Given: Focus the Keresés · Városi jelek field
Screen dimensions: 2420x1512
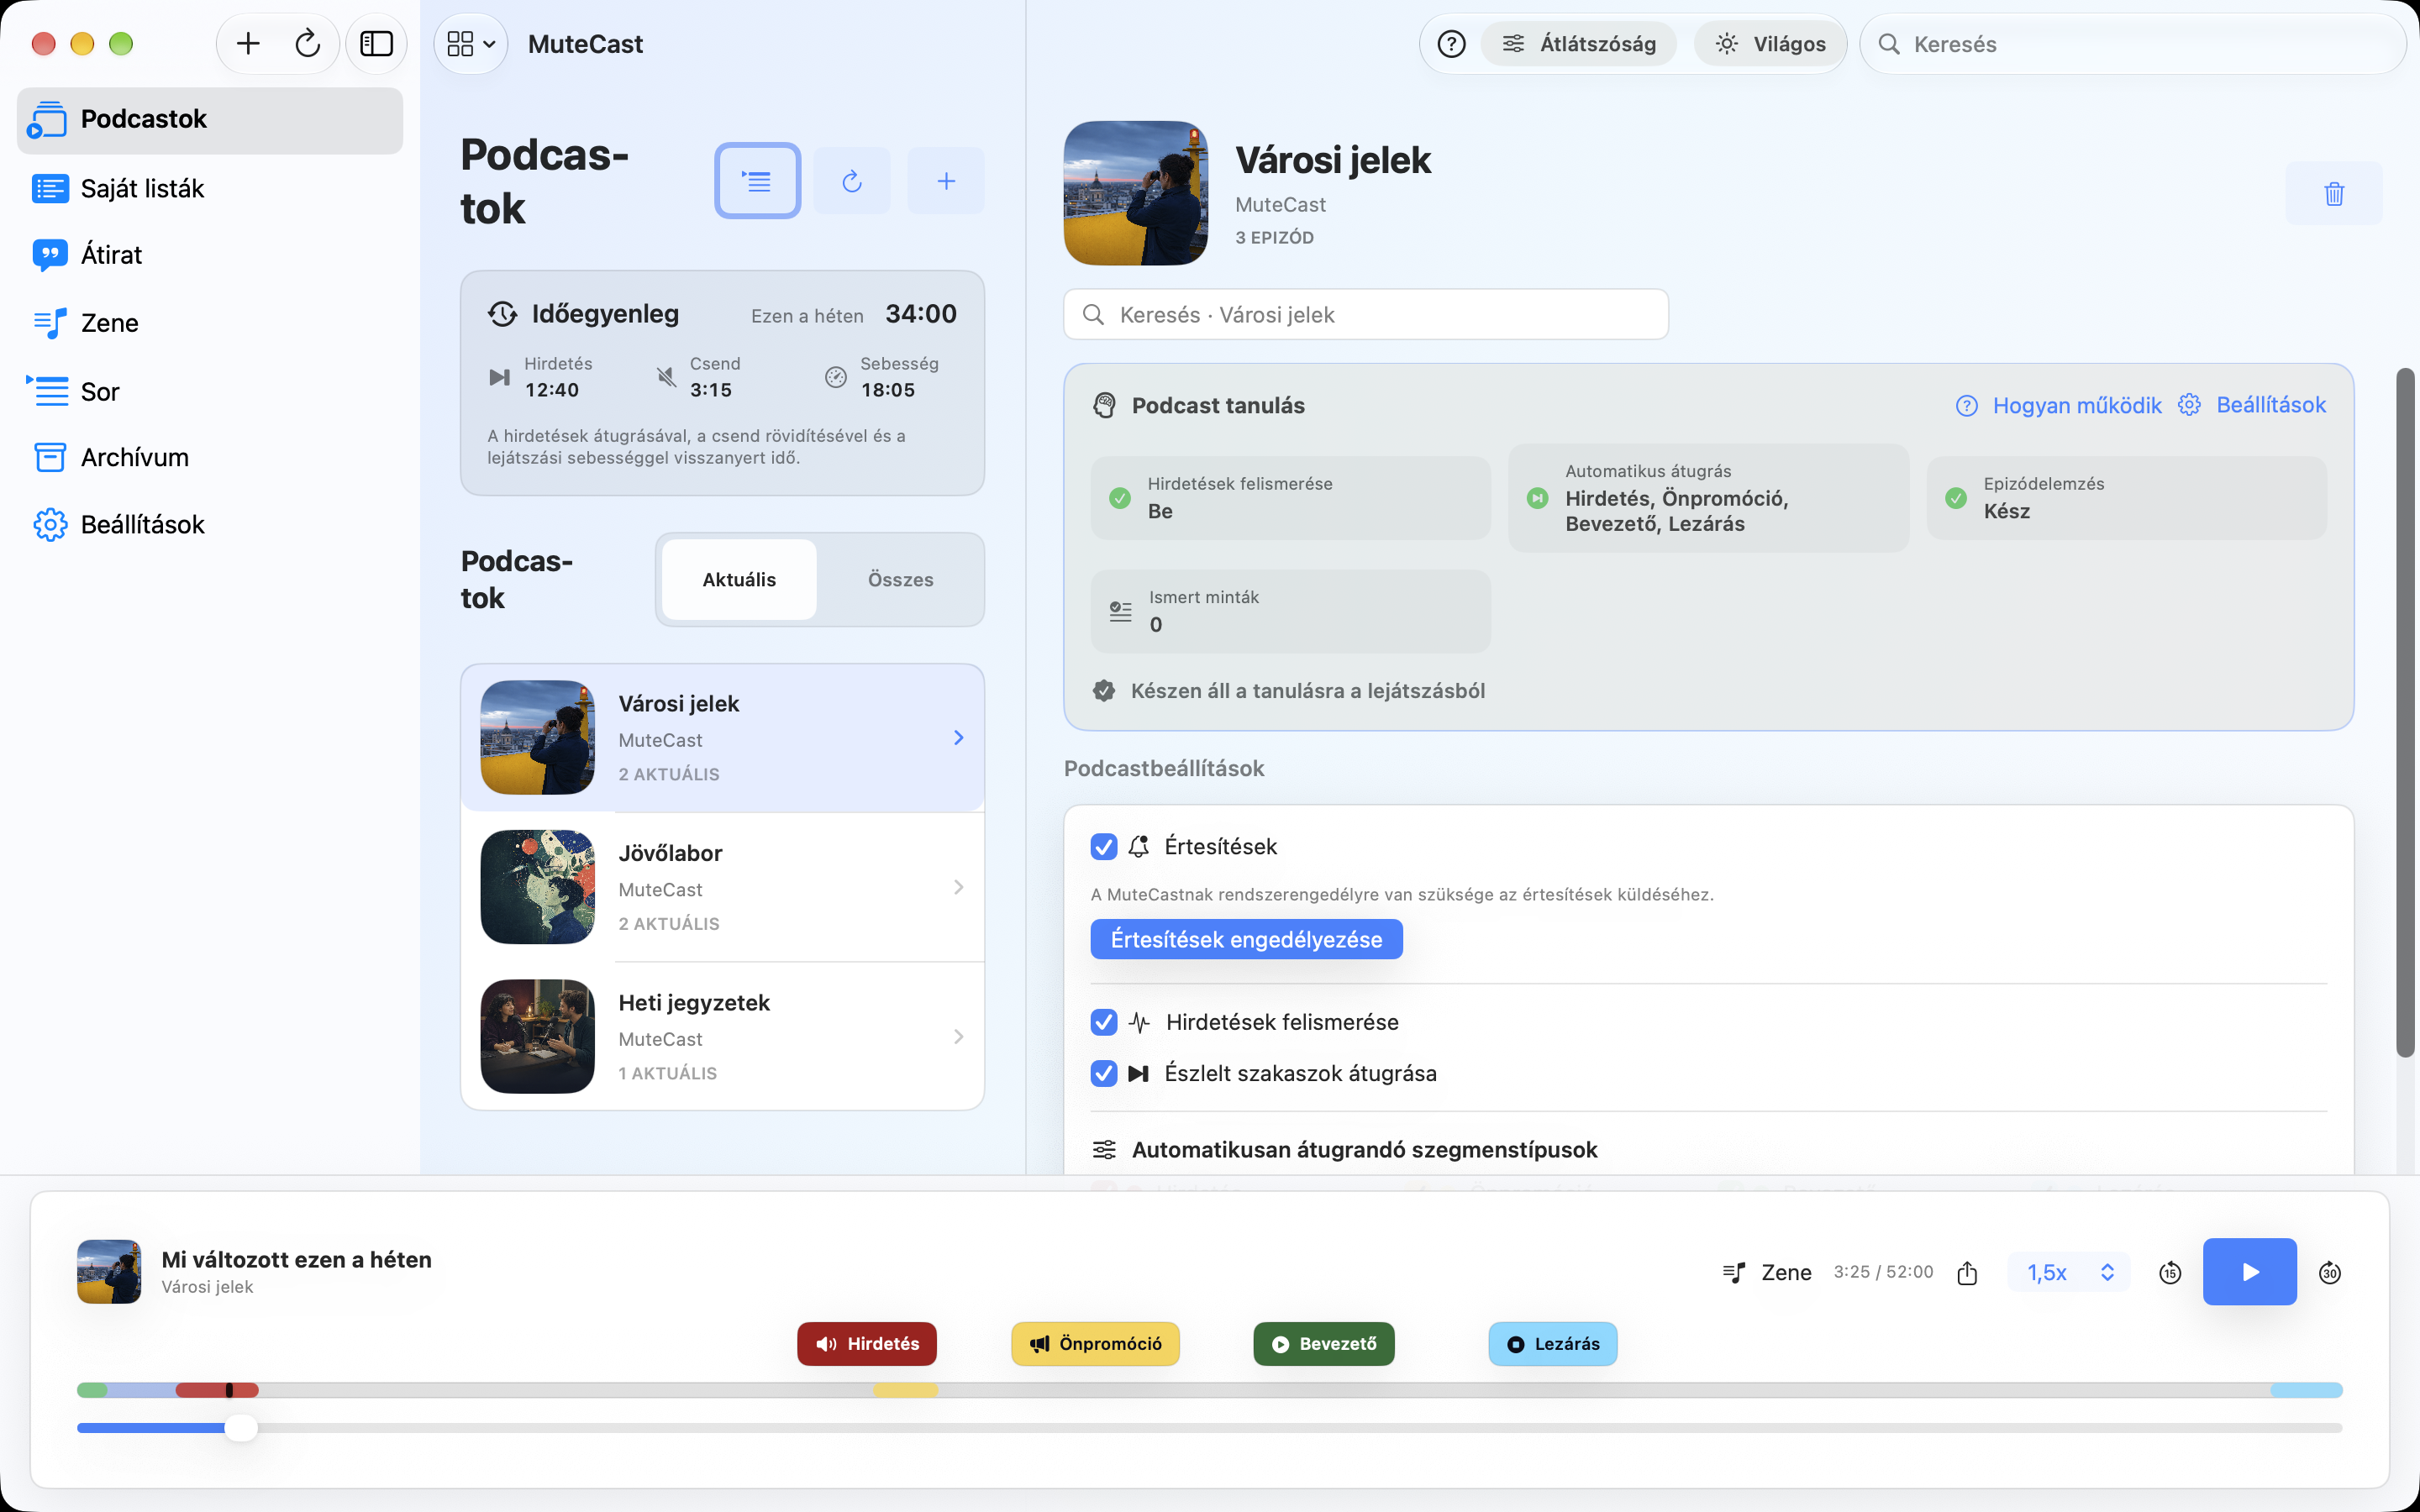Looking at the screenshot, I should point(1366,315).
